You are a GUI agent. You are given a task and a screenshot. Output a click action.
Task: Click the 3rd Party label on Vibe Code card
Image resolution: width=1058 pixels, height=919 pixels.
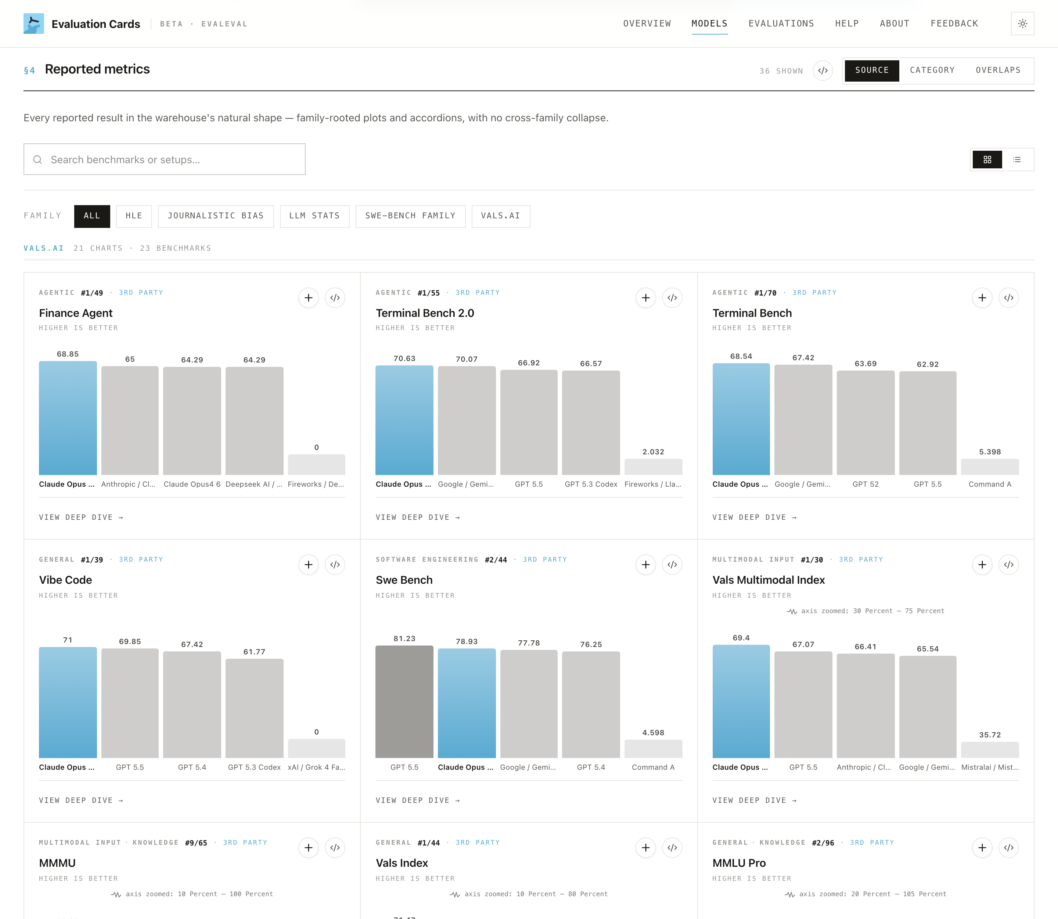(141, 559)
